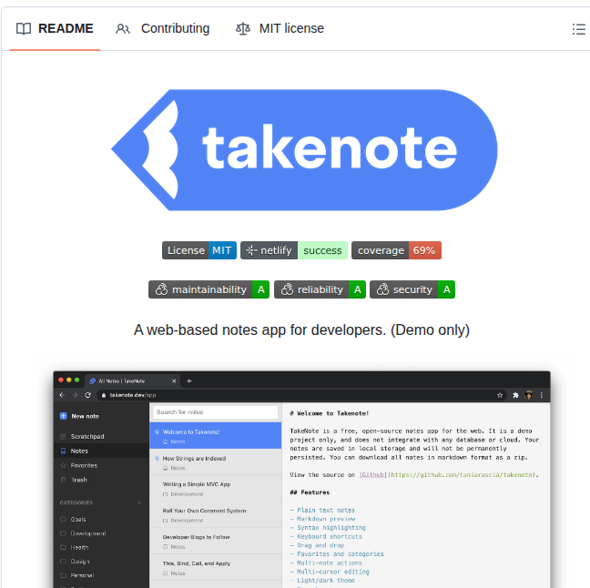Click the extensions puzzle icon in the browser toolbar

[515, 396]
